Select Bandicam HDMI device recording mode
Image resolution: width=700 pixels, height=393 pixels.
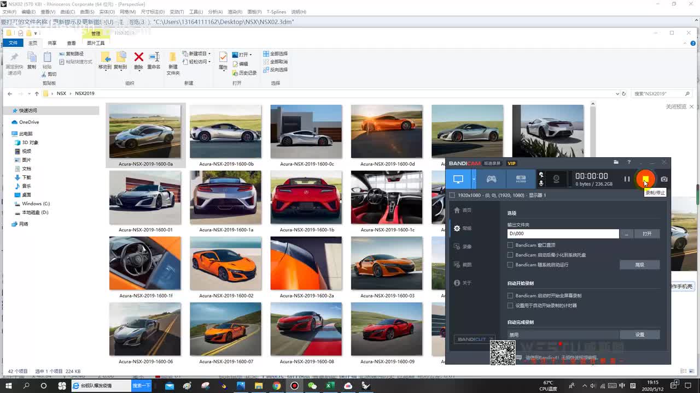pyautogui.click(x=521, y=179)
